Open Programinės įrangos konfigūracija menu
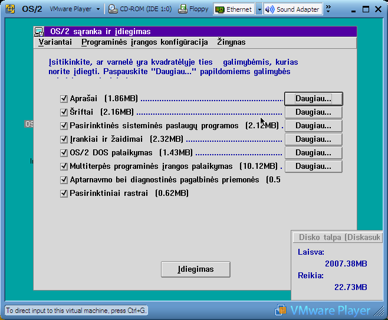 [x=144, y=42]
